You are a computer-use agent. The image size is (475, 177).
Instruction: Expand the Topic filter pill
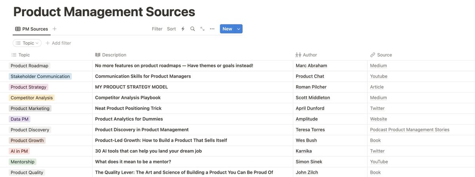click(x=27, y=43)
